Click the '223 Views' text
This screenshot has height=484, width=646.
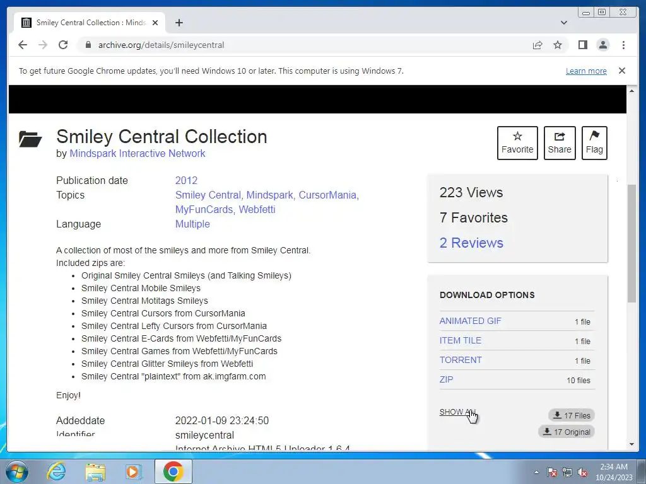coord(471,192)
